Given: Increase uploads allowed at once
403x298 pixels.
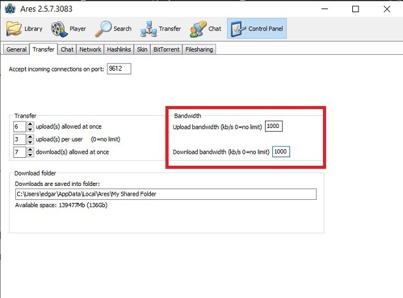Looking at the screenshot, I should [30, 124].
